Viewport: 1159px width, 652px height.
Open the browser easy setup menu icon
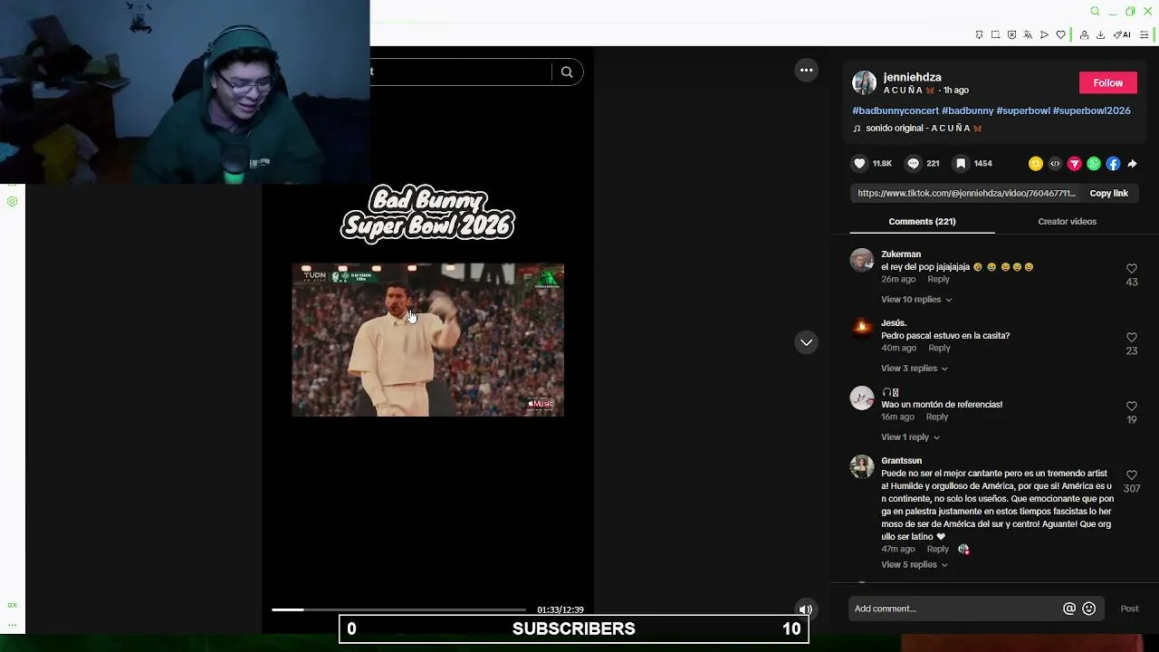point(1144,35)
